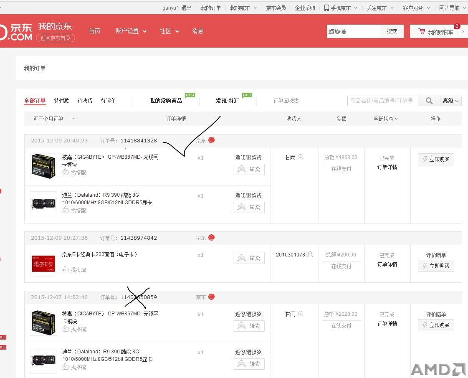Select the 待付款 tab
This screenshot has width=468, height=378.
(x=61, y=101)
